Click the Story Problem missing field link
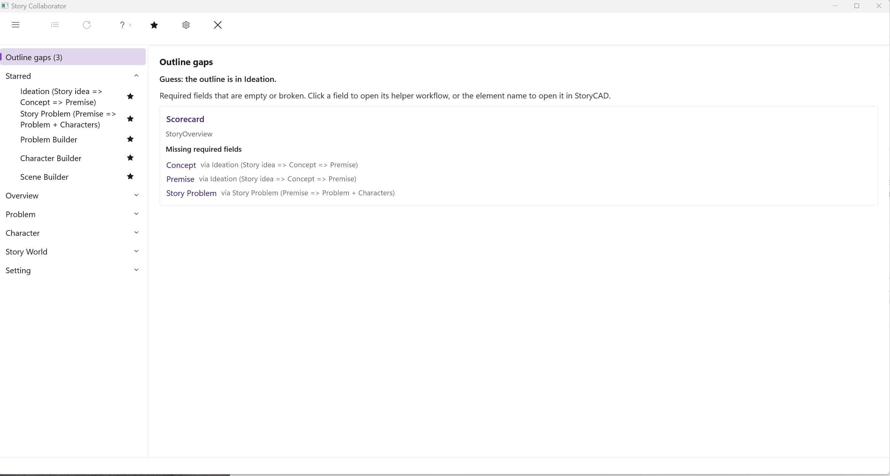The image size is (890, 476). (191, 193)
